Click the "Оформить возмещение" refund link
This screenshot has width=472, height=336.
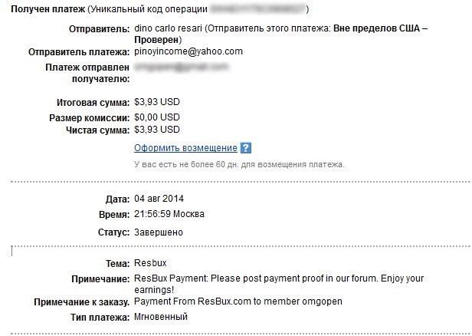click(185, 147)
